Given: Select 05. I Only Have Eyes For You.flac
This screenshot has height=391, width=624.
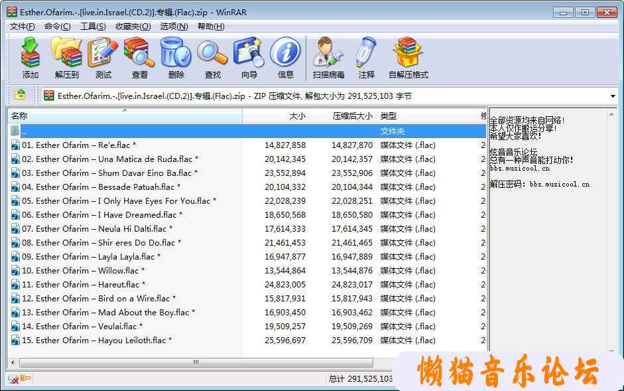Looking at the screenshot, I should [x=119, y=201].
